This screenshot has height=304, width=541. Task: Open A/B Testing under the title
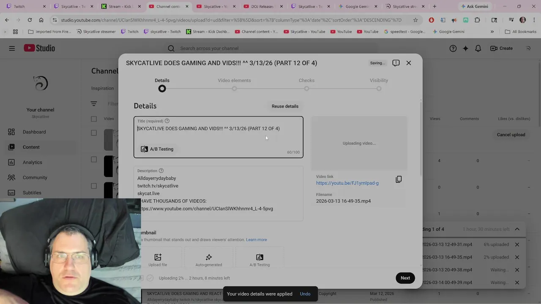pyautogui.click(x=157, y=149)
